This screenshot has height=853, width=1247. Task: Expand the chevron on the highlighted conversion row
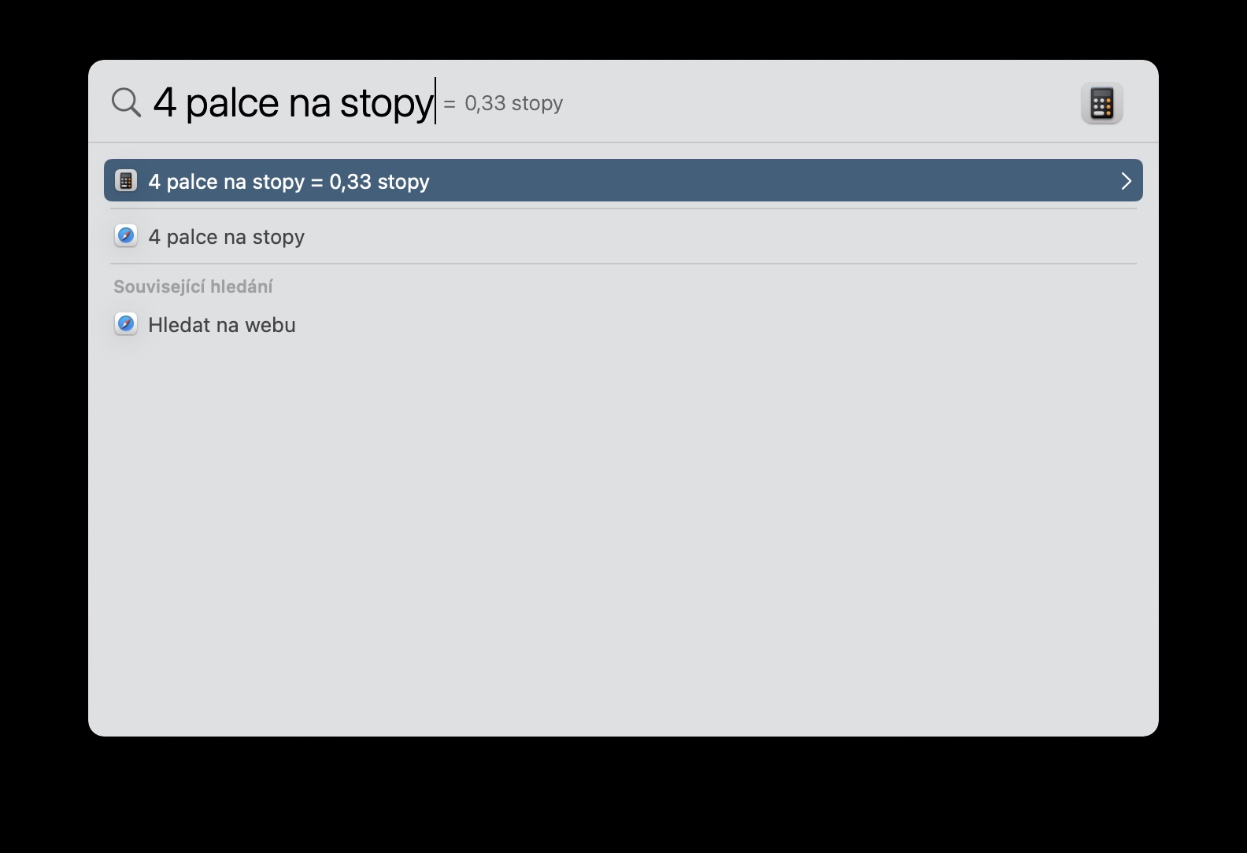[1126, 181]
